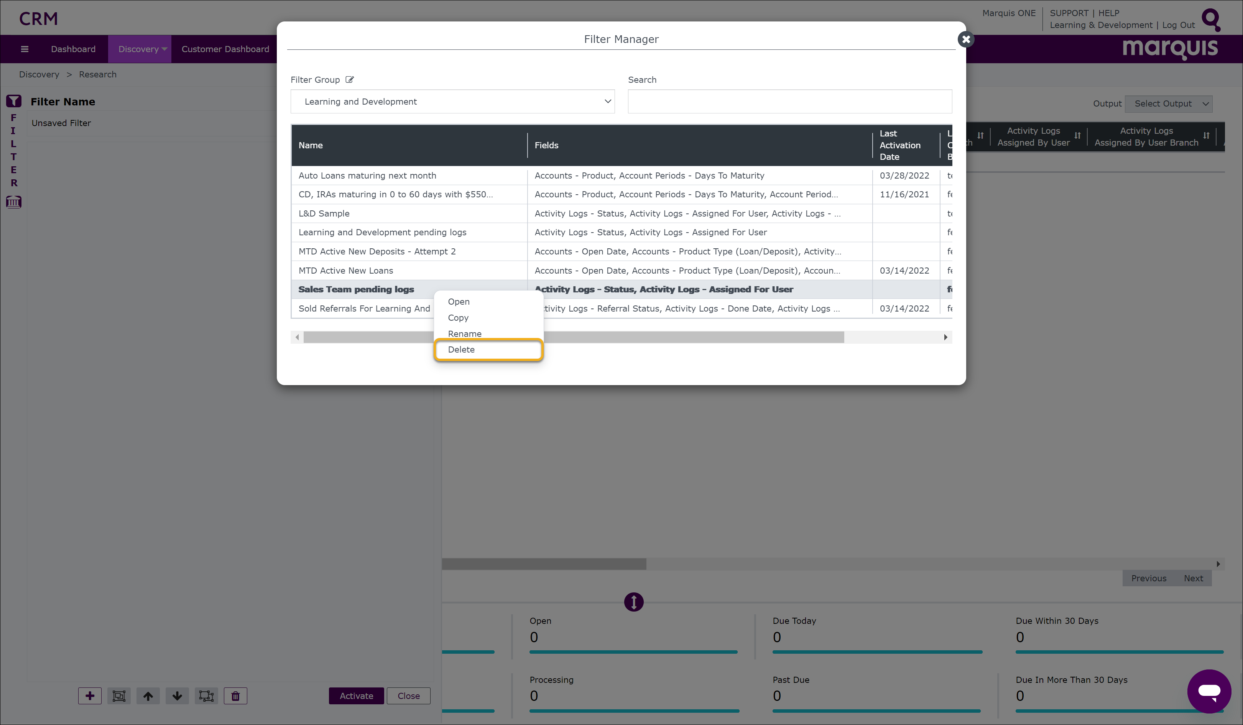Click the results grid right scroll arrow

(1218, 564)
